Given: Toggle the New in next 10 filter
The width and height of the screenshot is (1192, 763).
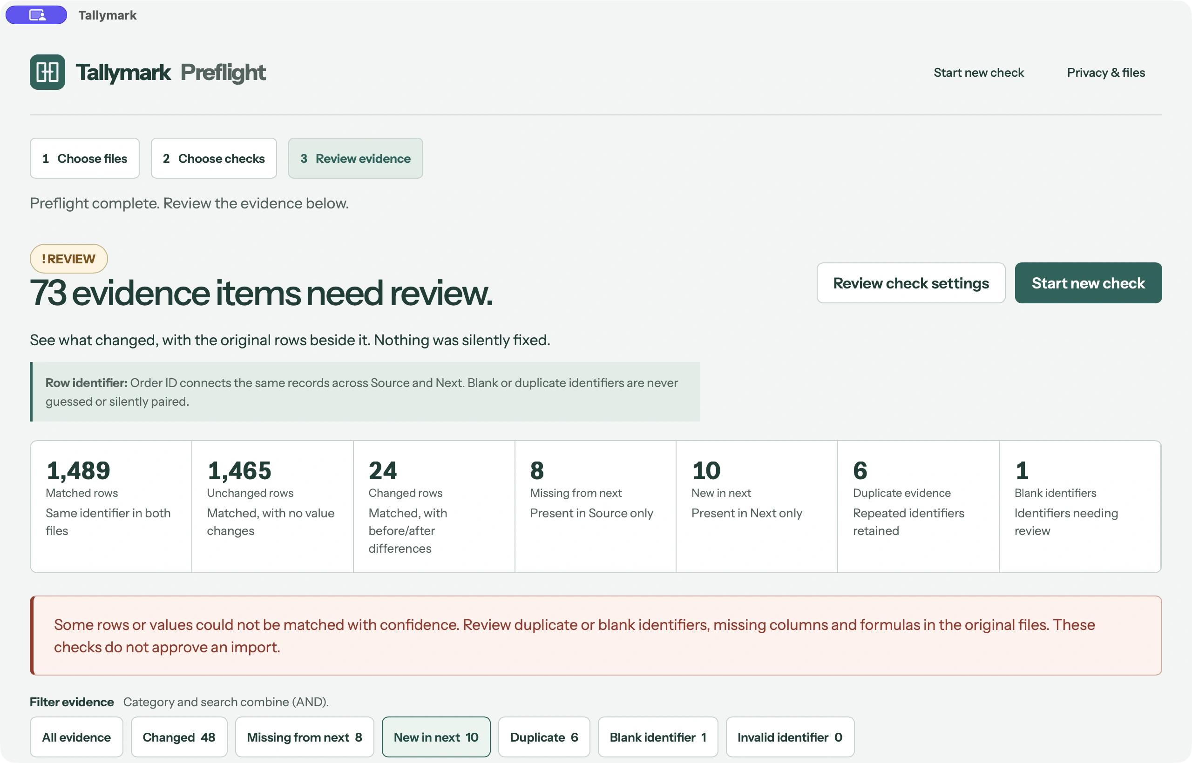Looking at the screenshot, I should (436, 737).
